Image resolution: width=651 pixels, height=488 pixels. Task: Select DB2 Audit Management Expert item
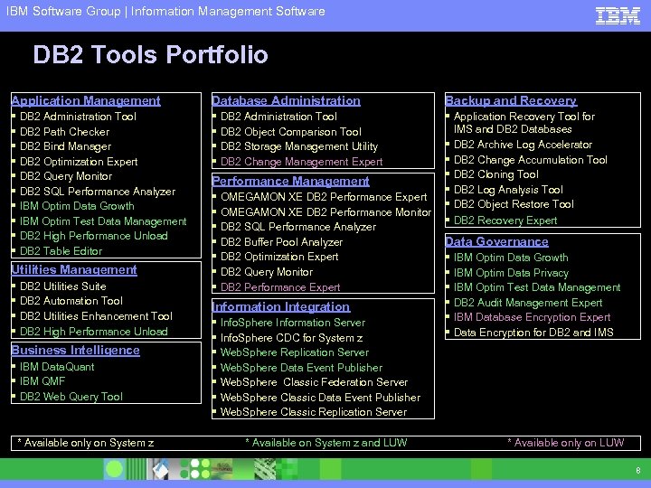tap(528, 303)
